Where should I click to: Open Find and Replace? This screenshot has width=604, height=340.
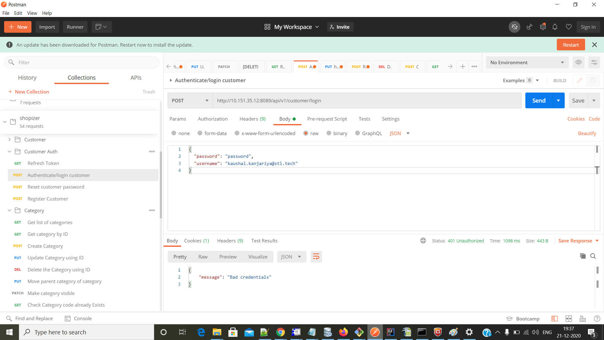30,318
